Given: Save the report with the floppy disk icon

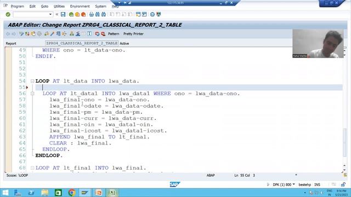Looking at the screenshot, I should tap(63, 15).
